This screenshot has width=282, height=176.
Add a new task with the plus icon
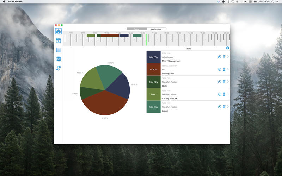(x=227, y=48)
